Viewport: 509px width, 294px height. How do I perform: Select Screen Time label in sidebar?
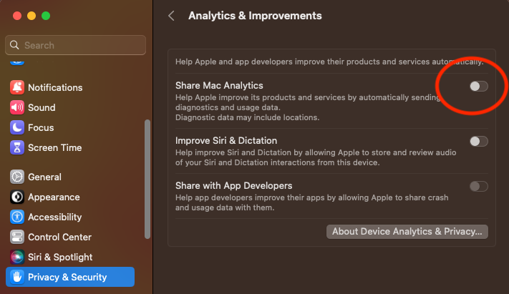tap(55, 148)
